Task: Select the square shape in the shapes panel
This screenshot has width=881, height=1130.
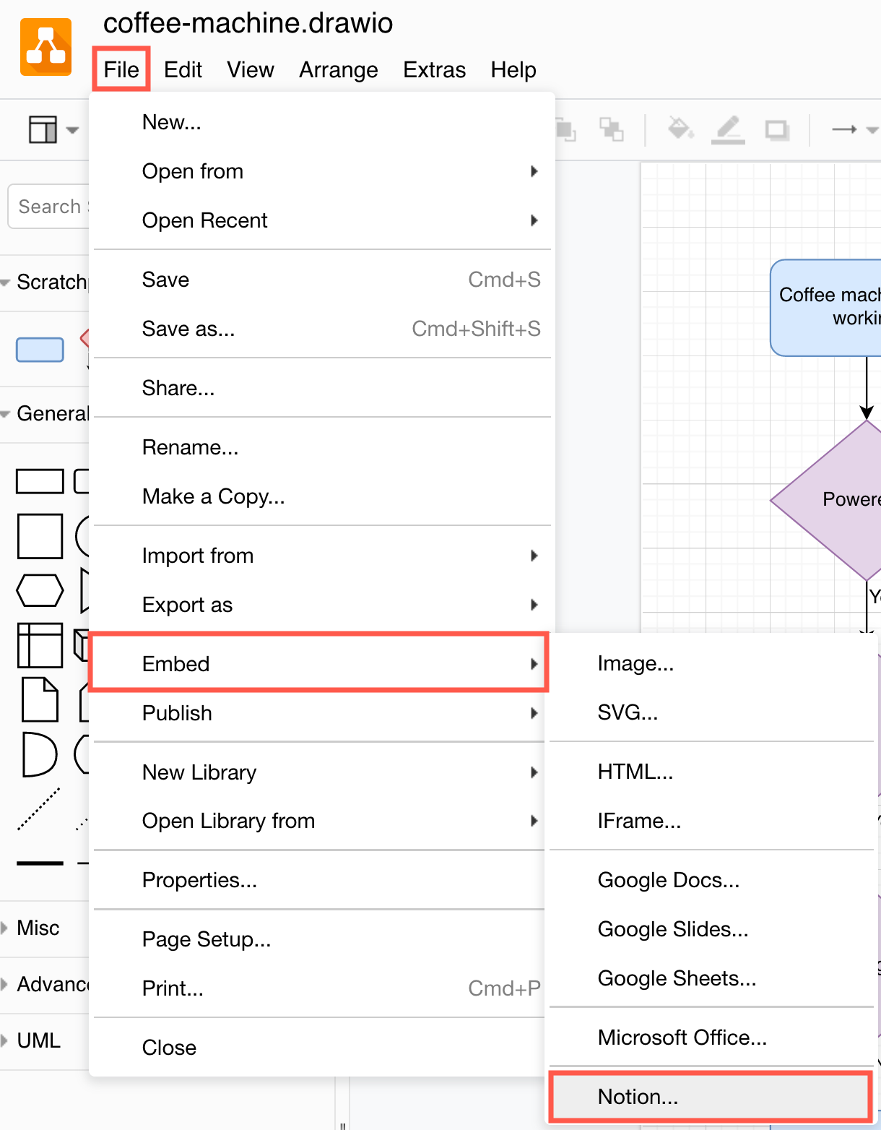Action: (40, 535)
